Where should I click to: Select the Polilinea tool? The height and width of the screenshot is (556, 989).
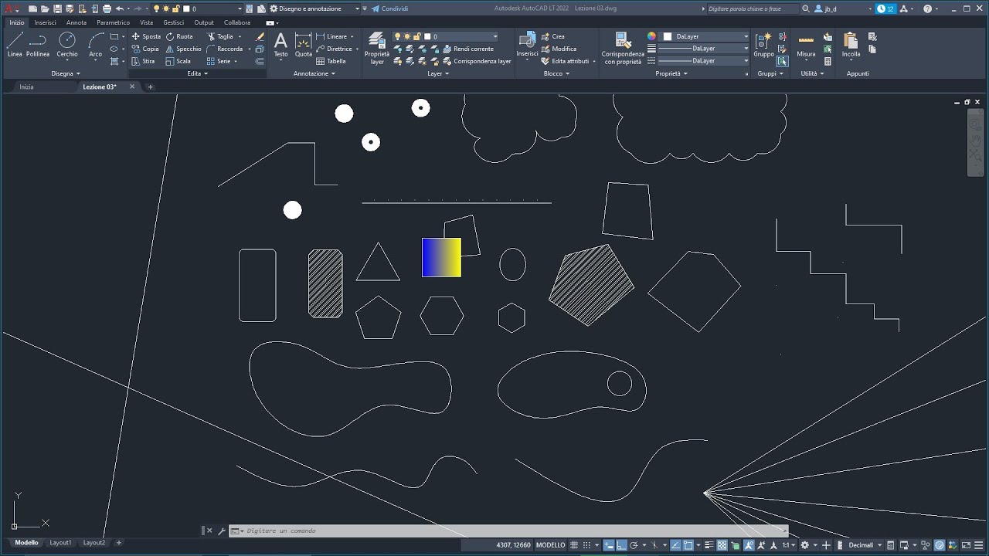tap(38, 45)
